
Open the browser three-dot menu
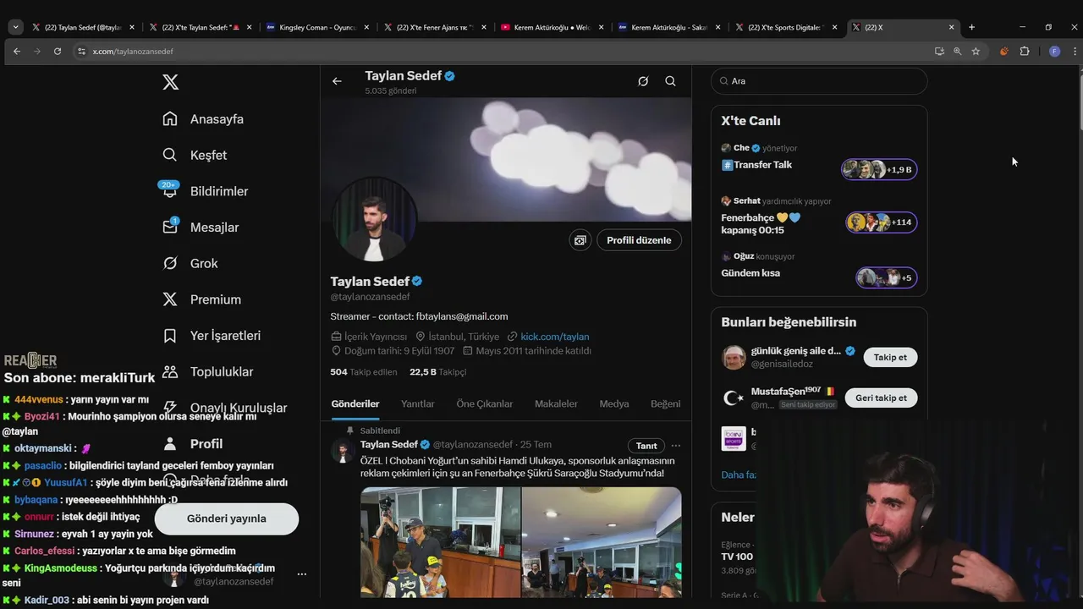click(x=1075, y=51)
